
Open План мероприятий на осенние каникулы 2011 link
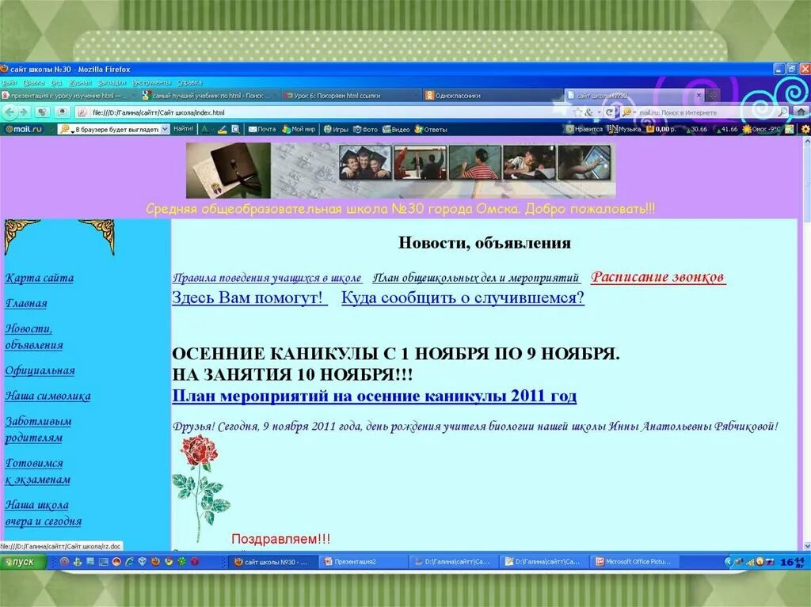(x=374, y=396)
